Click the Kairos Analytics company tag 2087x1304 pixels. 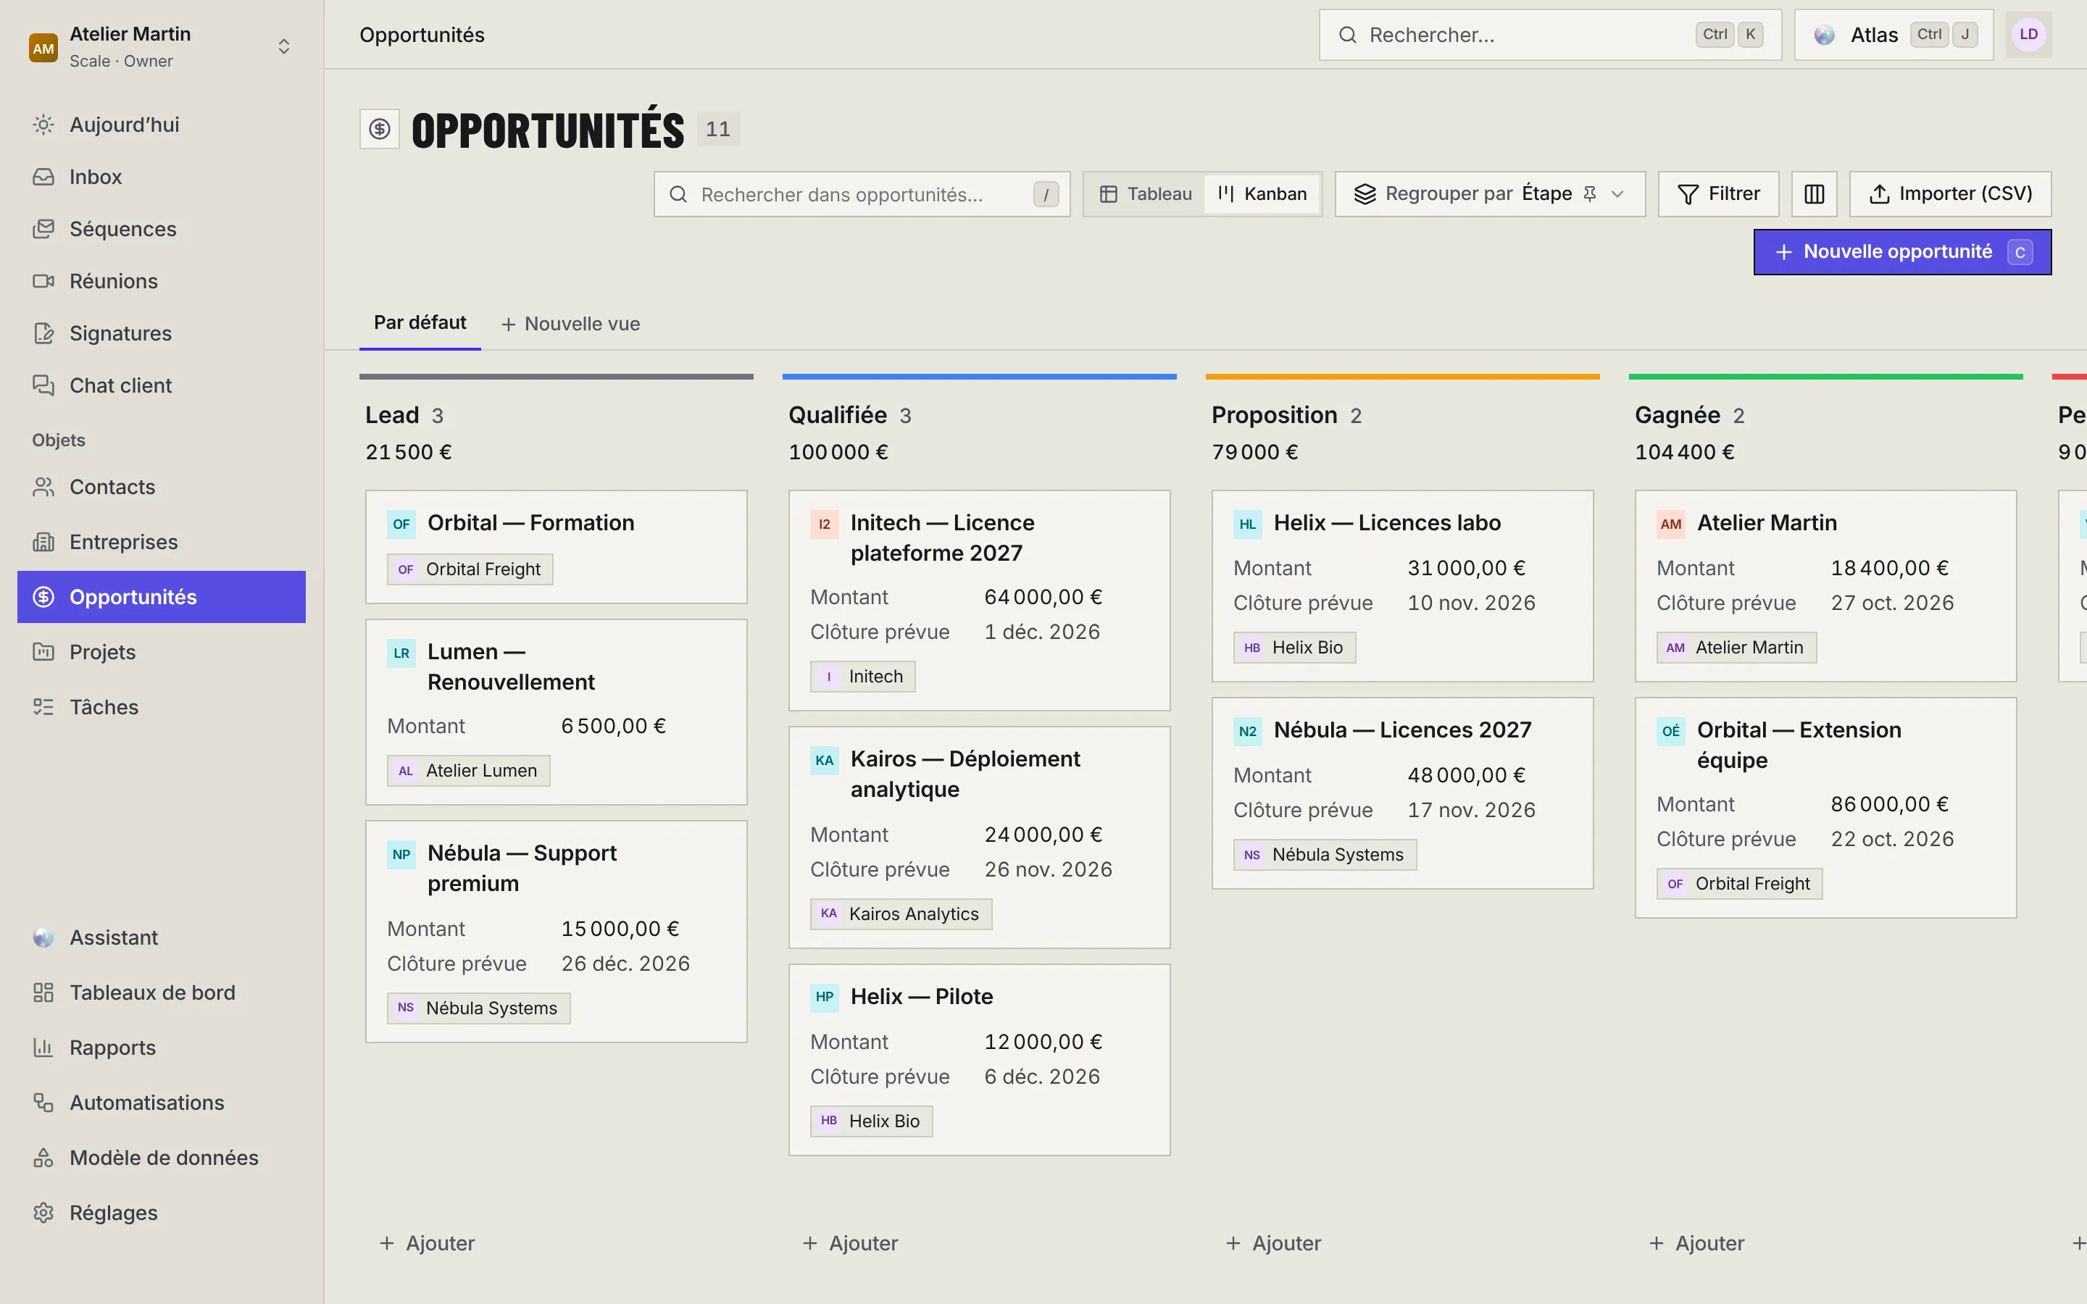[901, 914]
